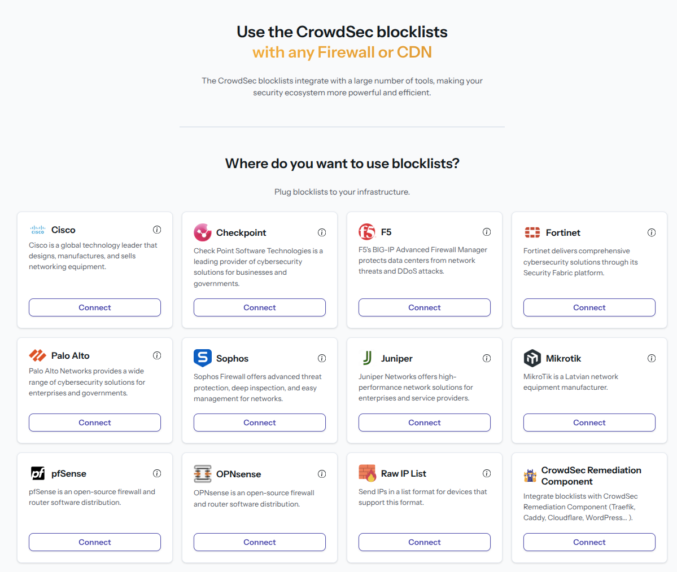
Task: Connect the Raw IP List integration
Action: tap(424, 542)
